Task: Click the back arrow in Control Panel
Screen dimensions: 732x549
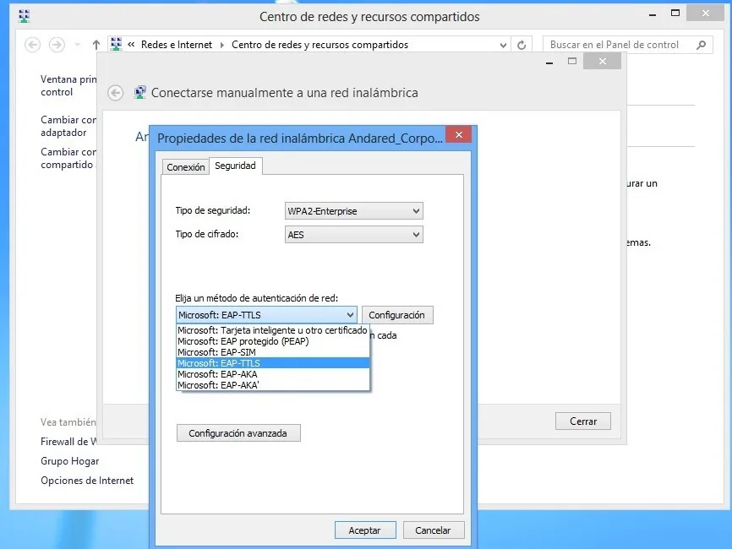Action: coord(32,45)
